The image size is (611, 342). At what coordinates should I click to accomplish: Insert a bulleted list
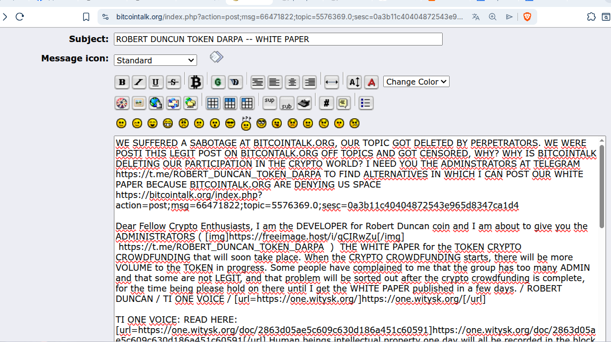tap(366, 103)
